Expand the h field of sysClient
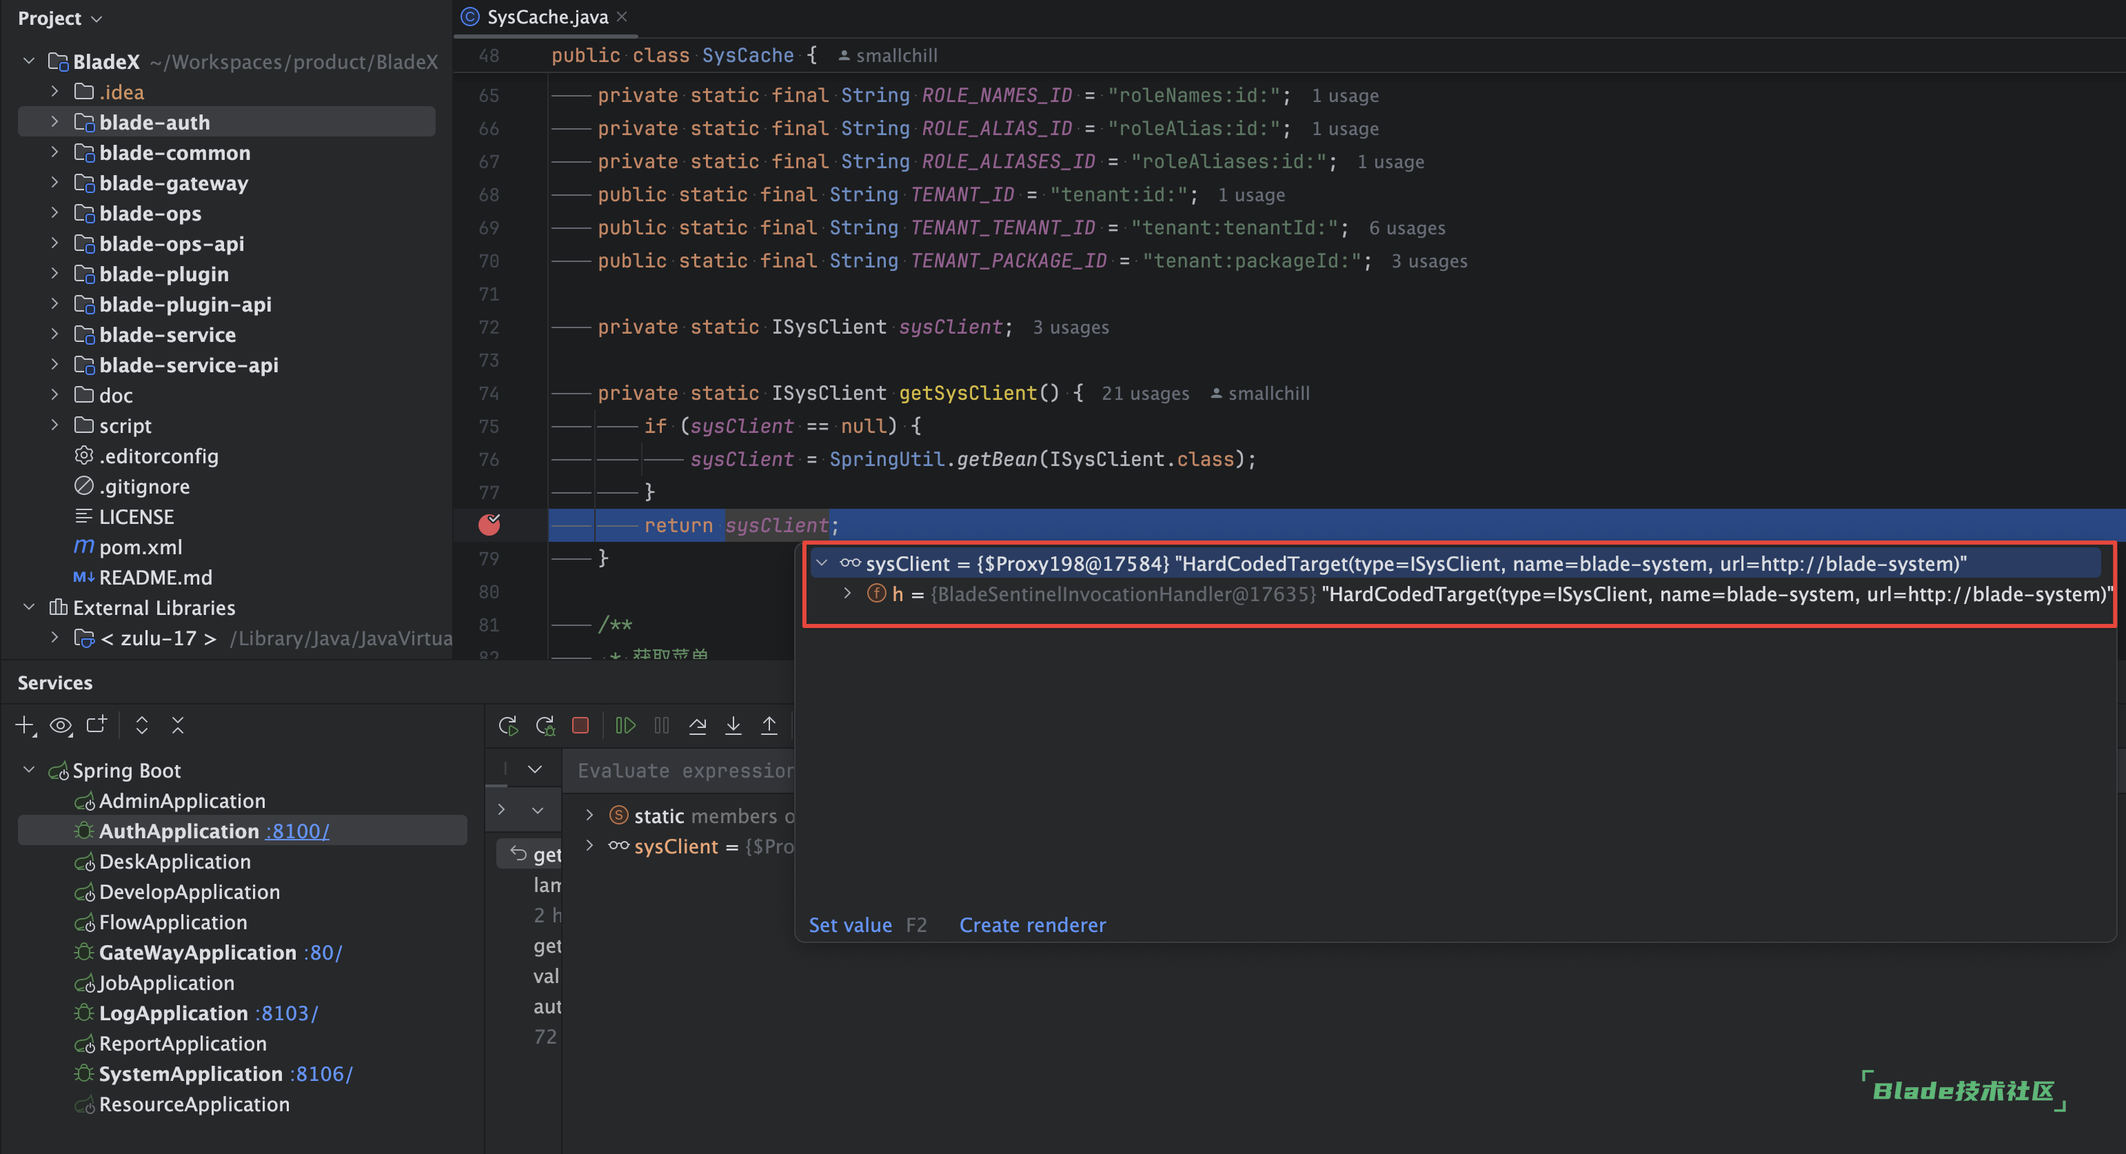This screenshot has height=1154, width=2126. click(848, 594)
